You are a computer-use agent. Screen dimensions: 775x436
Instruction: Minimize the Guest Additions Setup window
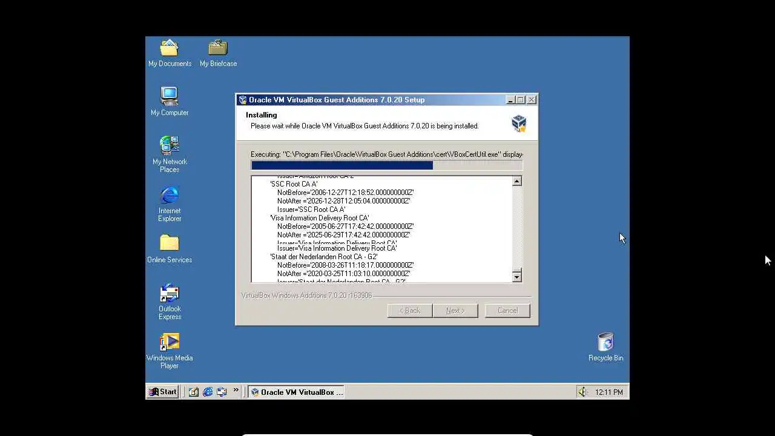[510, 100]
